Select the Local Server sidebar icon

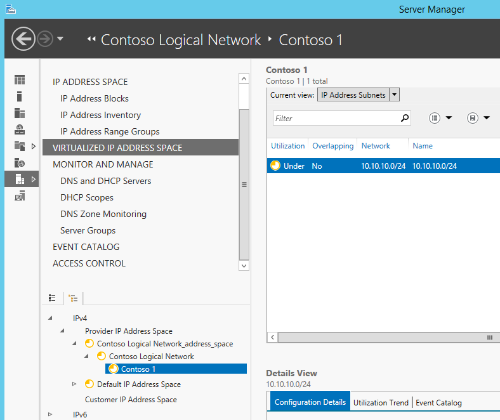[x=20, y=96]
